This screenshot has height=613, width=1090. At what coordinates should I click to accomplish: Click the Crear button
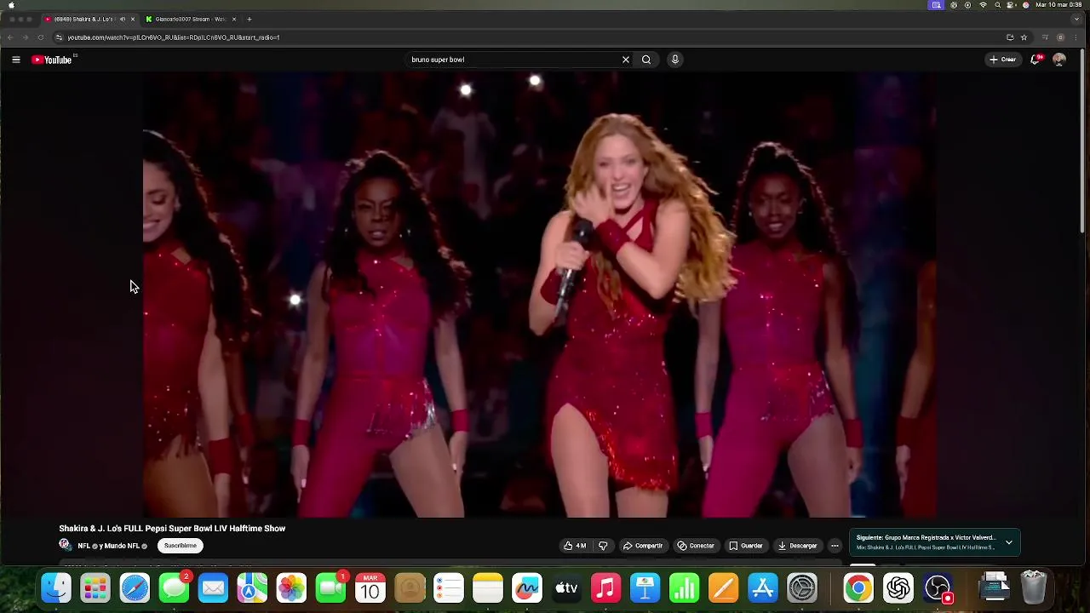pos(1002,60)
